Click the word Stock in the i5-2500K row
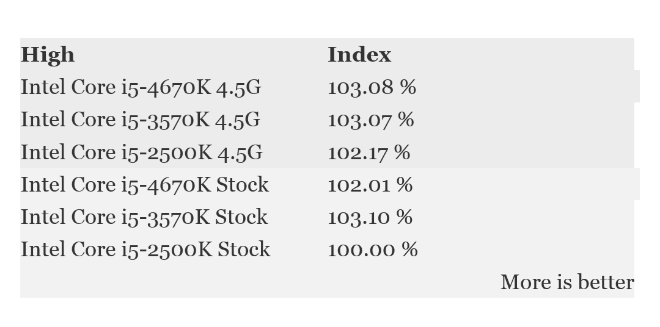Screen dimensions: 660x327 pyautogui.click(x=243, y=249)
